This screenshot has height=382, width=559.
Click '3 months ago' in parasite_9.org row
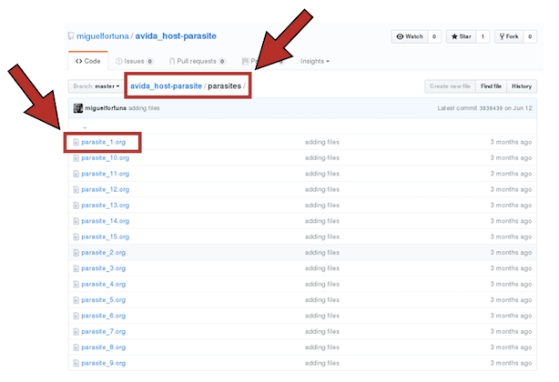(x=511, y=363)
